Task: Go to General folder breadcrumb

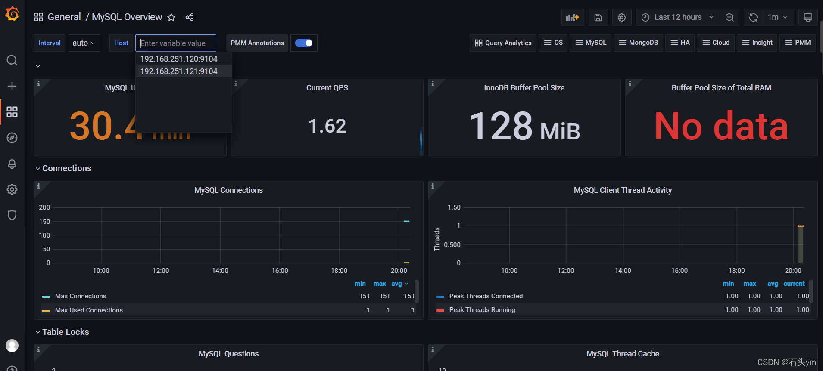Action: point(64,17)
